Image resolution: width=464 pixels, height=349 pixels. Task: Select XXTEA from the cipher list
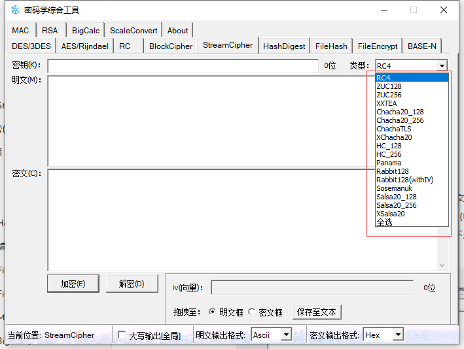coord(412,103)
